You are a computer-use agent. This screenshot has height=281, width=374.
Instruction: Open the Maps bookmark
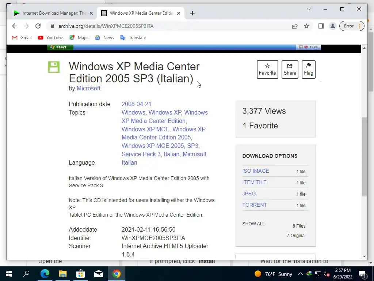pyautogui.click(x=79, y=38)
